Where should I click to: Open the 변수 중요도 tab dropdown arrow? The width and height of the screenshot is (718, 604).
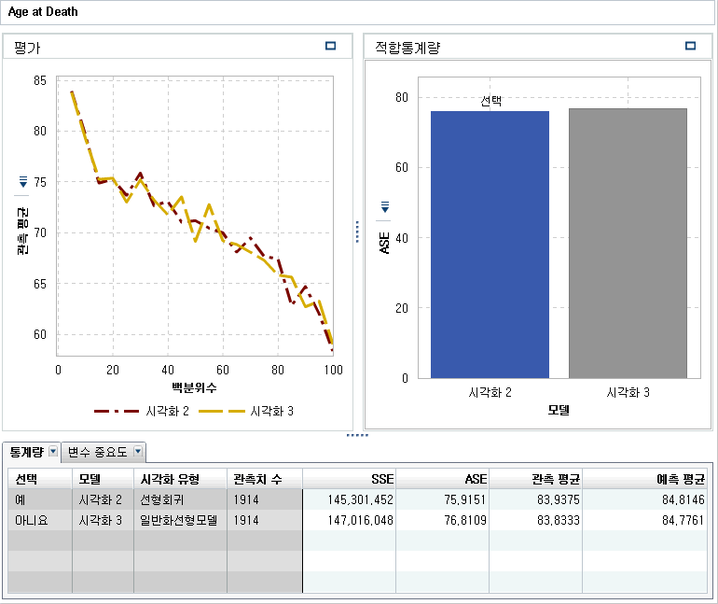tap(138, 452)
